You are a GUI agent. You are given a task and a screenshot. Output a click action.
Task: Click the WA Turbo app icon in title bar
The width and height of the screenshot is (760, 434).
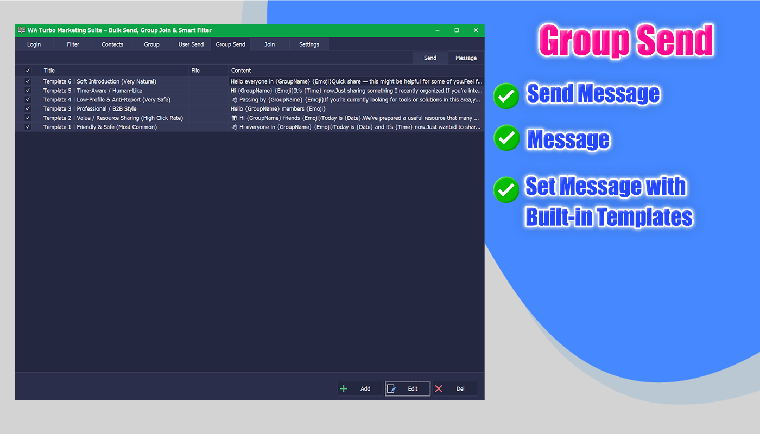point(21,30)
